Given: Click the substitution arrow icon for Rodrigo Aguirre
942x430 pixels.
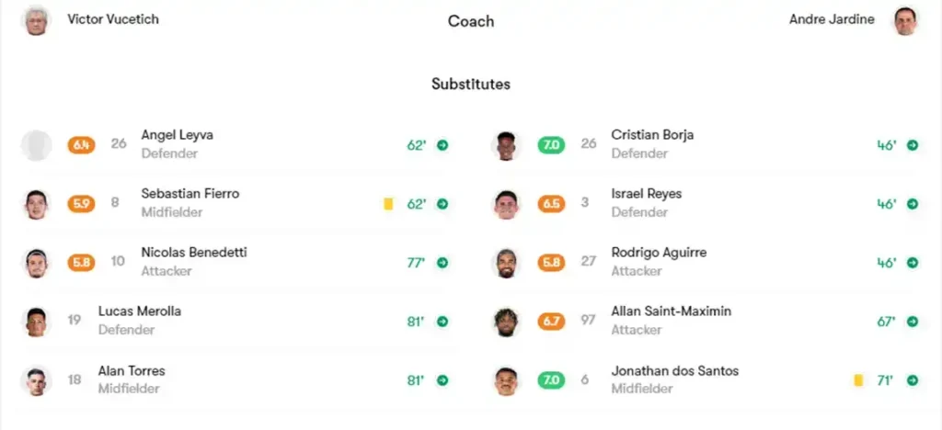Looking at the screenshot, I should coord(913,263).
